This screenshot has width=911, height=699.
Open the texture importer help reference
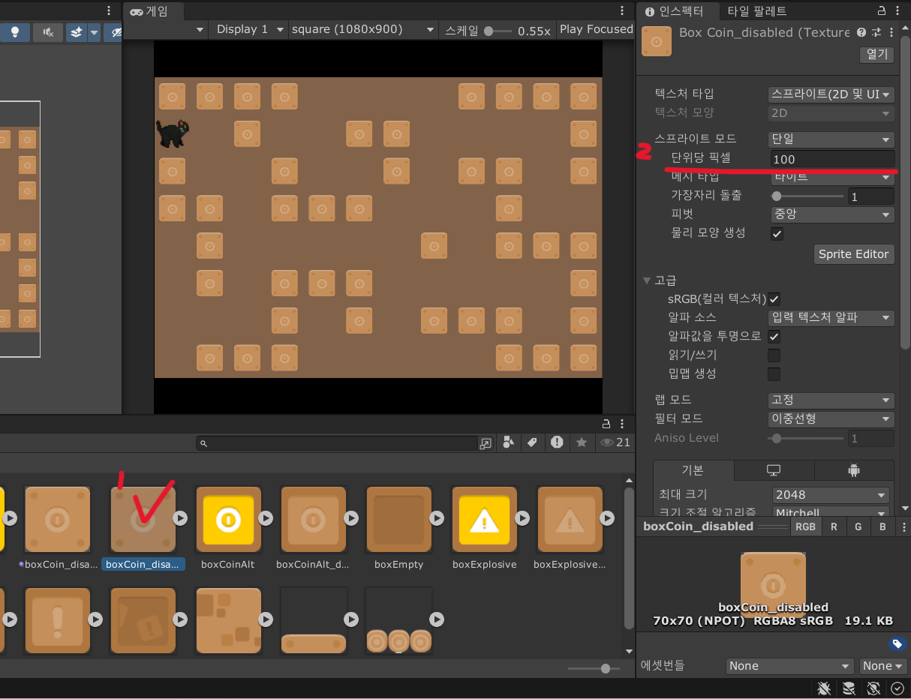pyautogui.click(x=861, y=32)
